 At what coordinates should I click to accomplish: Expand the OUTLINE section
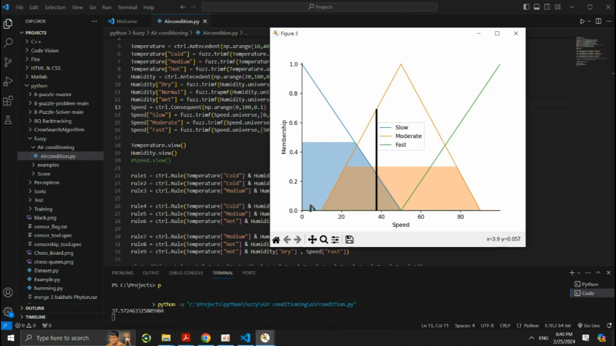tap(35, 308)
